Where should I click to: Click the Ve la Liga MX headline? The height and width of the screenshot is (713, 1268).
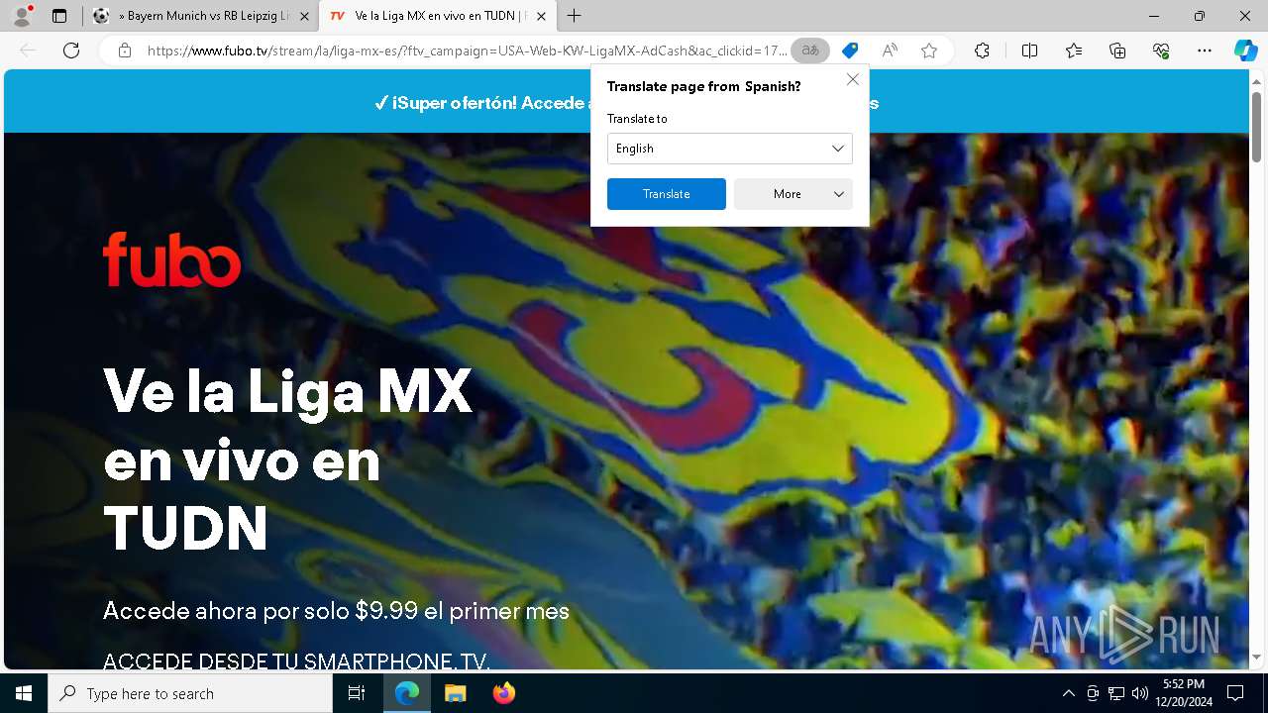288,458
